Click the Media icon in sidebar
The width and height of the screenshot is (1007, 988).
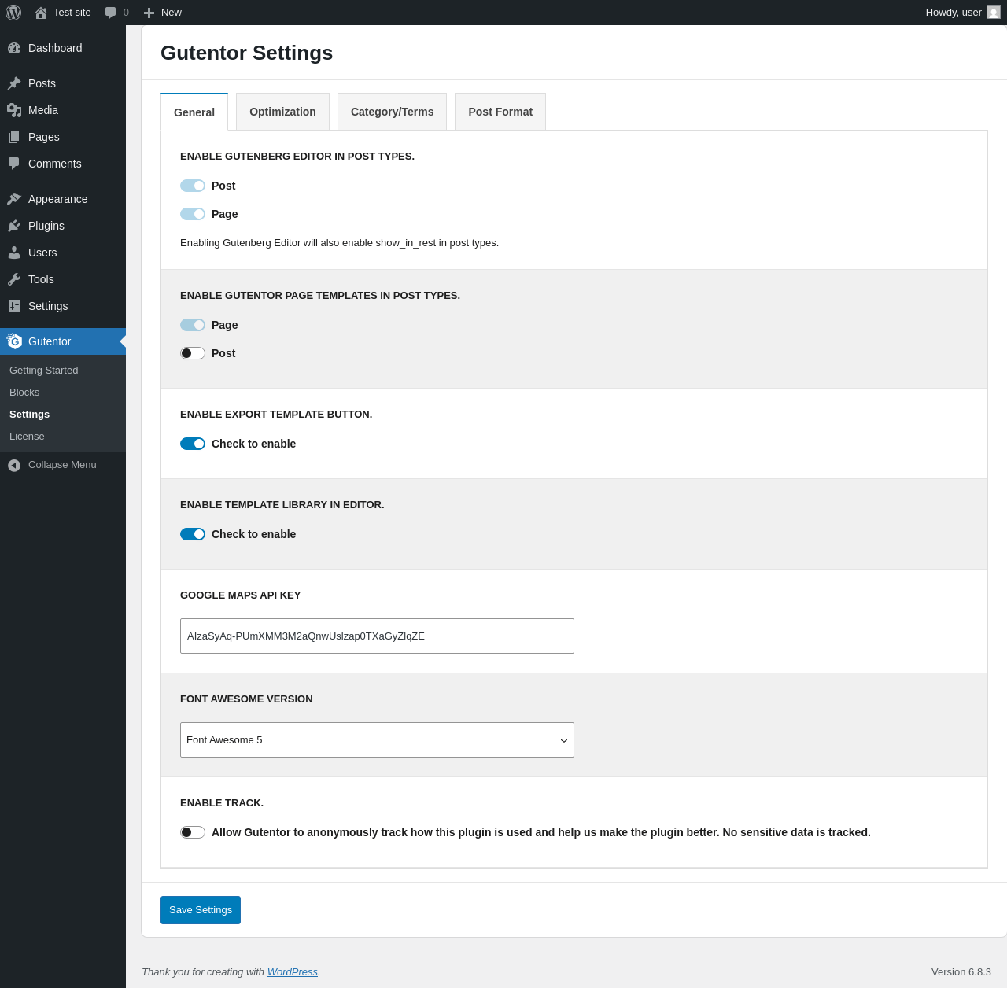pyautogui.click(x=14, y=110)
